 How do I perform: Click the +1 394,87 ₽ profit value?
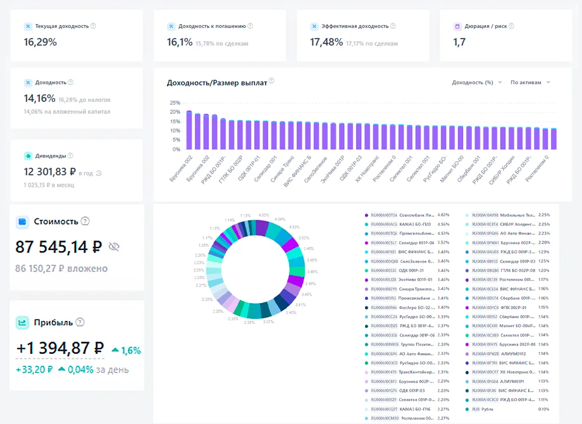click(x=59, y=348)
